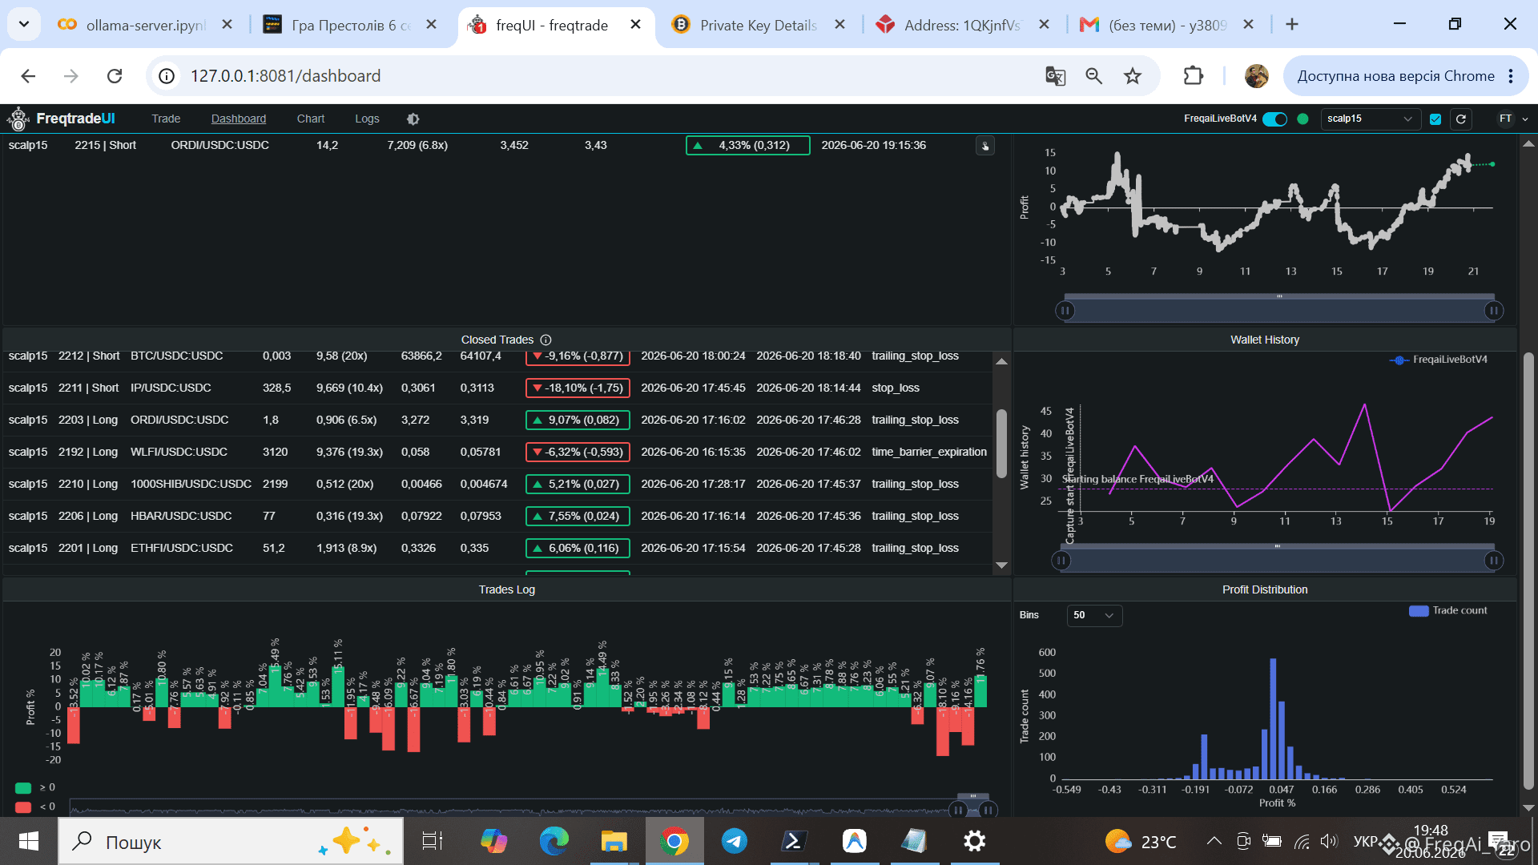Toggle the dark/light theme sun icon
This screenshot has height=865, width=1538.
tap(413, 119)
